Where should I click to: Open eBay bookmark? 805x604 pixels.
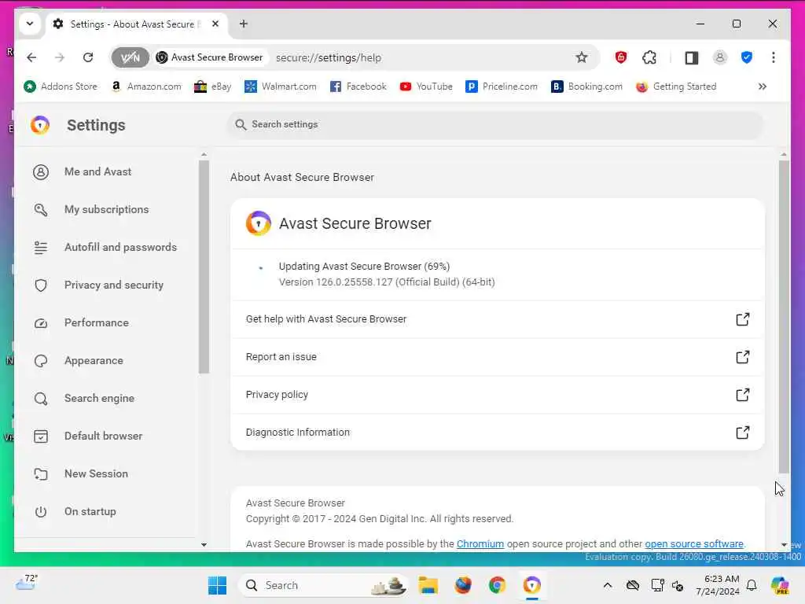pyautogui.click(x=212, y=87)
